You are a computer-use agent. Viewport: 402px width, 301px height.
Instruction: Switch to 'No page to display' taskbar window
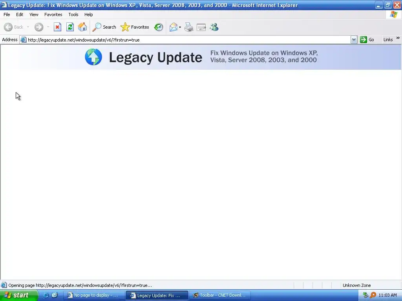coord(94,296)
